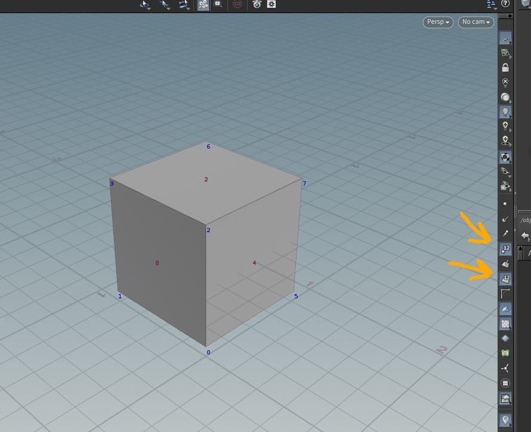Click the magnifier region icon in top toolbar
Screen dimensions: 531x432
pos(218,4)
